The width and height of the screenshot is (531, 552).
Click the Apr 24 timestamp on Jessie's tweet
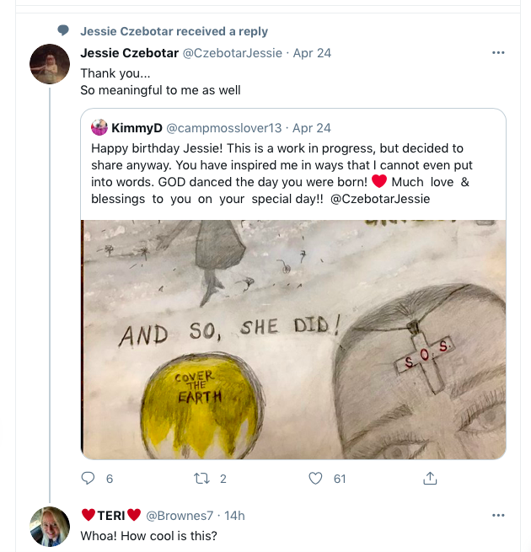click(x=312, y=53)
